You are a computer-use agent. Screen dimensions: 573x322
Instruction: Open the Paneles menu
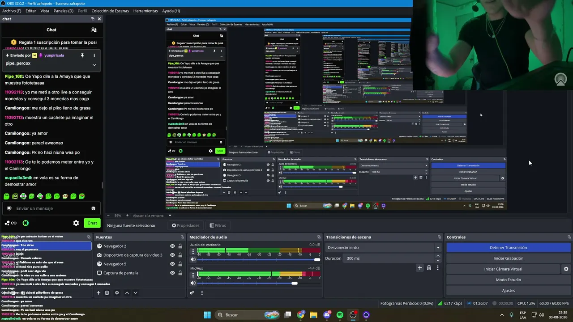click(64, 11)
